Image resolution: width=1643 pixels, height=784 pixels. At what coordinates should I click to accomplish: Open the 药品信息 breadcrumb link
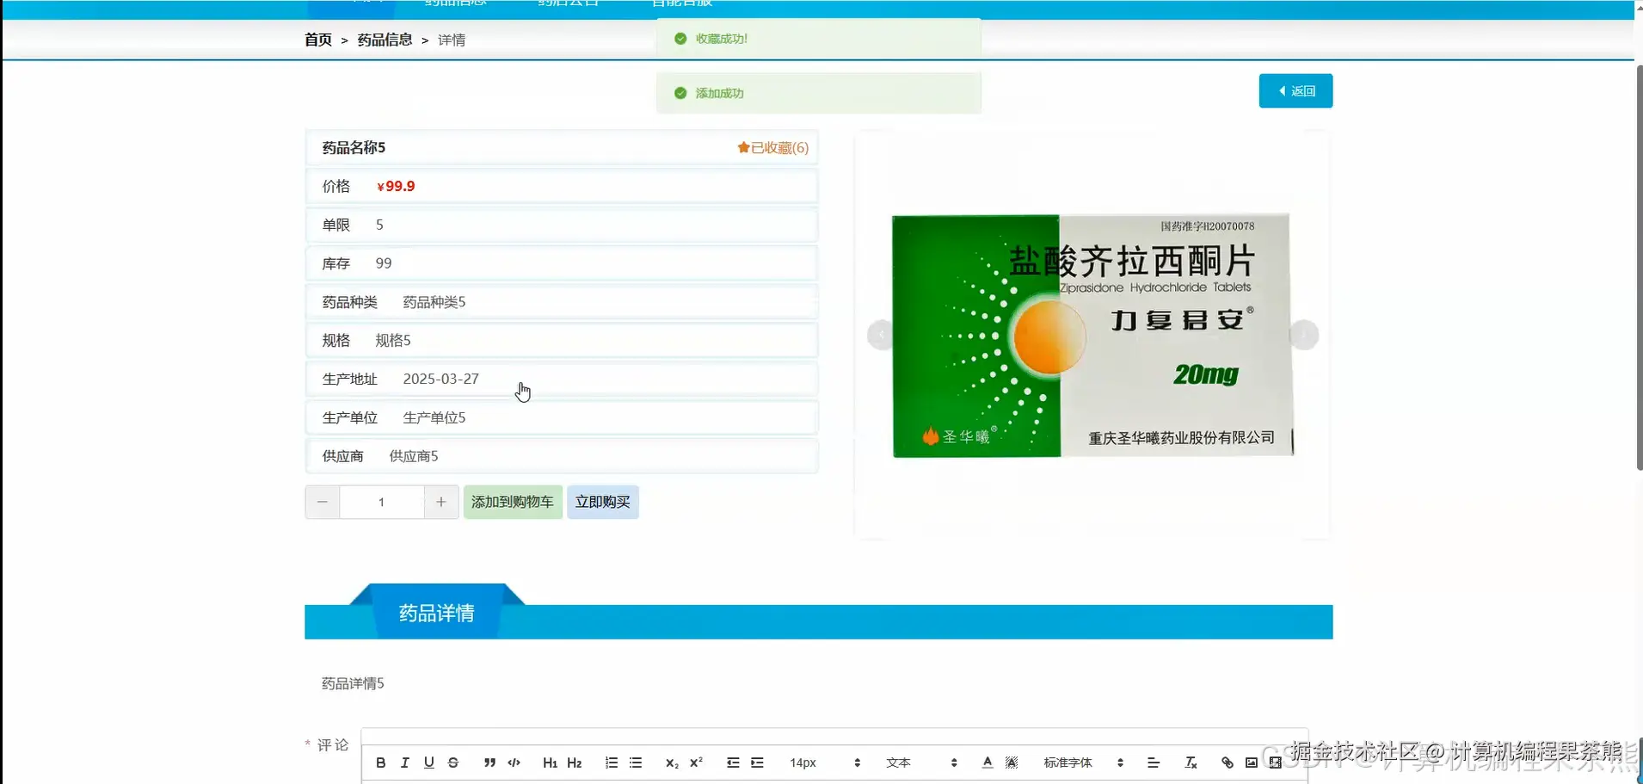[385, 40]
